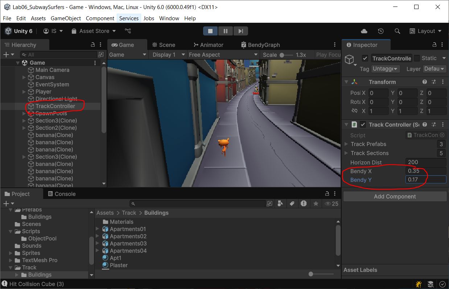Expand the Track Prefabs array
Viewport: 449px width, 289px height.
346,144
